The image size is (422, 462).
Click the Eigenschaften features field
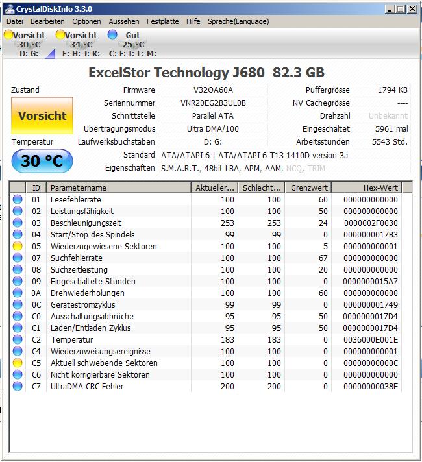pyautogui.click(x=284, y=168)
